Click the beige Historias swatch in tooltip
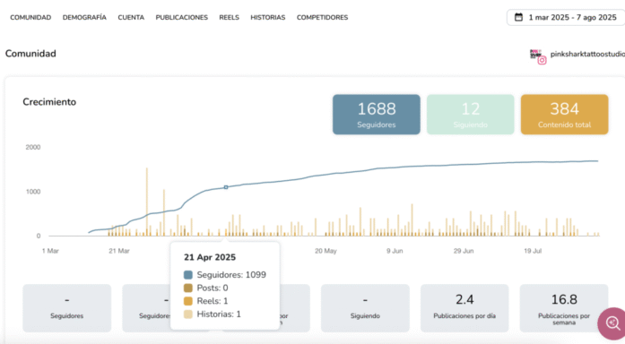Image resolution: width=625 pixels, height=344 pixels. point(188,314)
